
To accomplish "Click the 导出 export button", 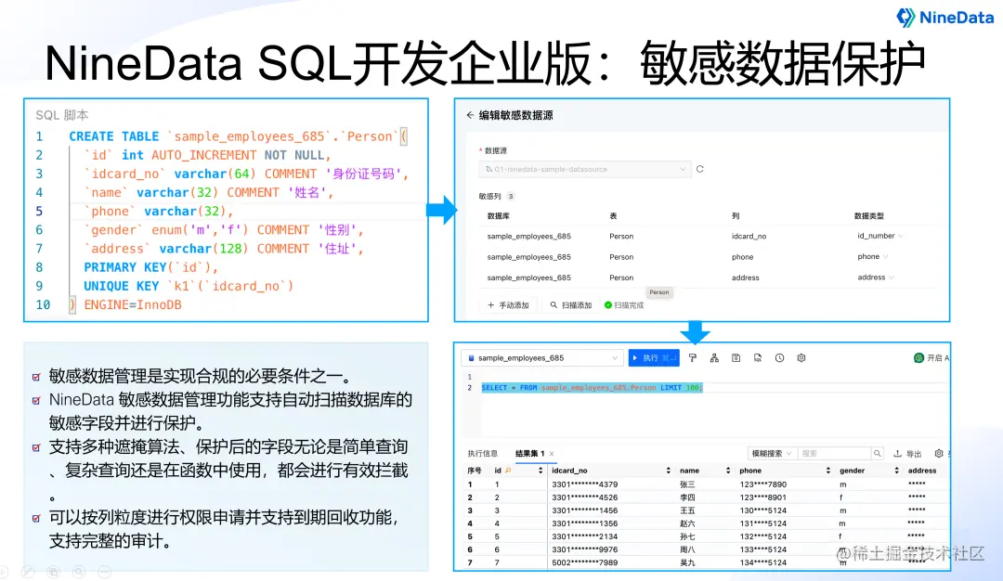I will point(907,454).
